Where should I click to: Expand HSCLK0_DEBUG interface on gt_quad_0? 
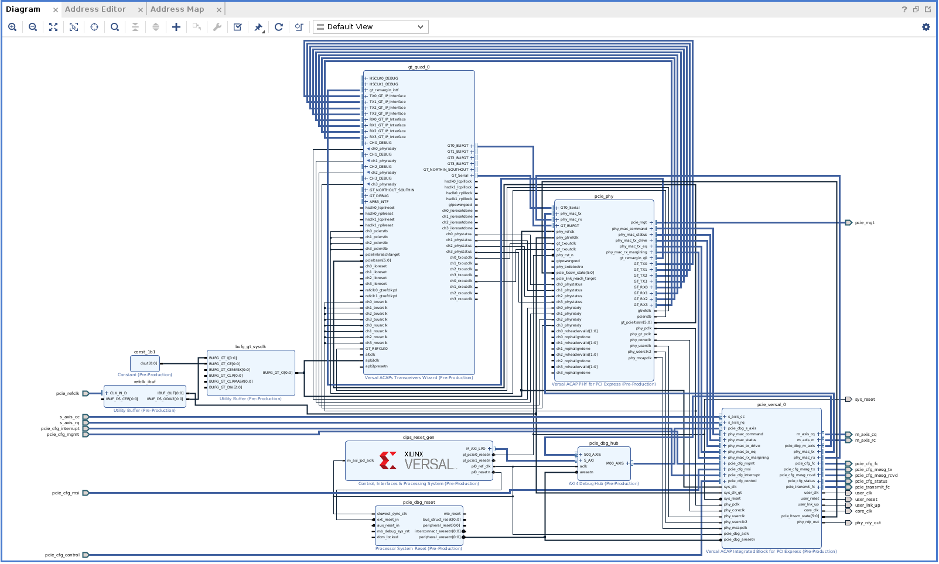coord(366,78)
